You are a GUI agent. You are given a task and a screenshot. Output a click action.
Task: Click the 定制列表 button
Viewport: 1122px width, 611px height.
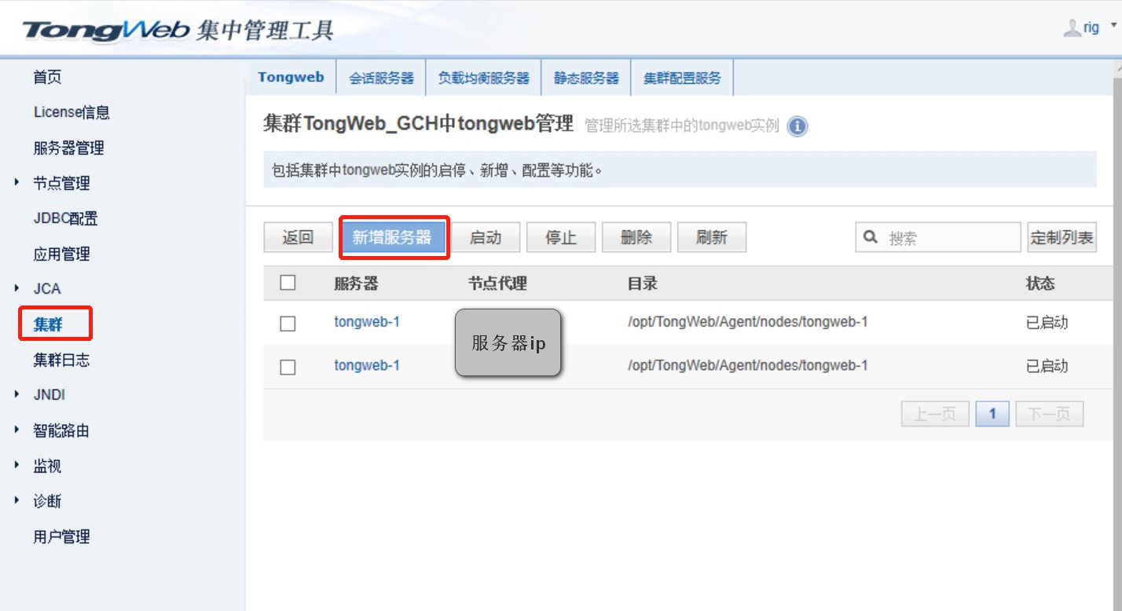click(x=1061, y=237)
